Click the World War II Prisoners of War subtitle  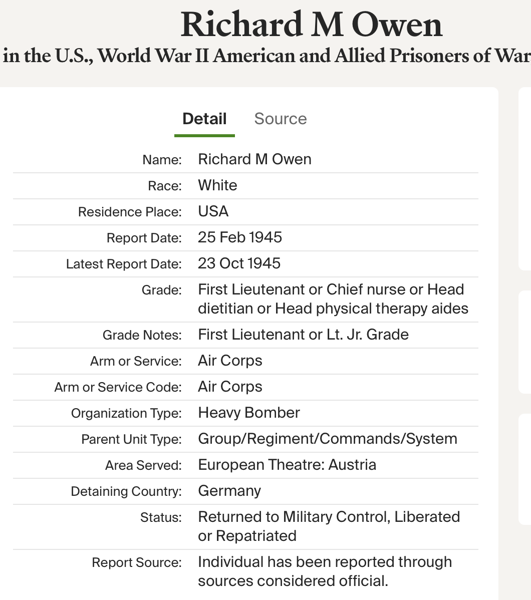pyautogui.click(x=267, y=56)
